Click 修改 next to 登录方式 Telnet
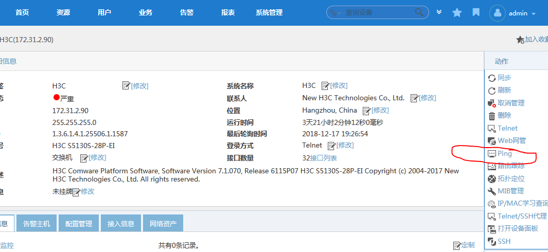 pyautogui.click(x=345, y=145)
